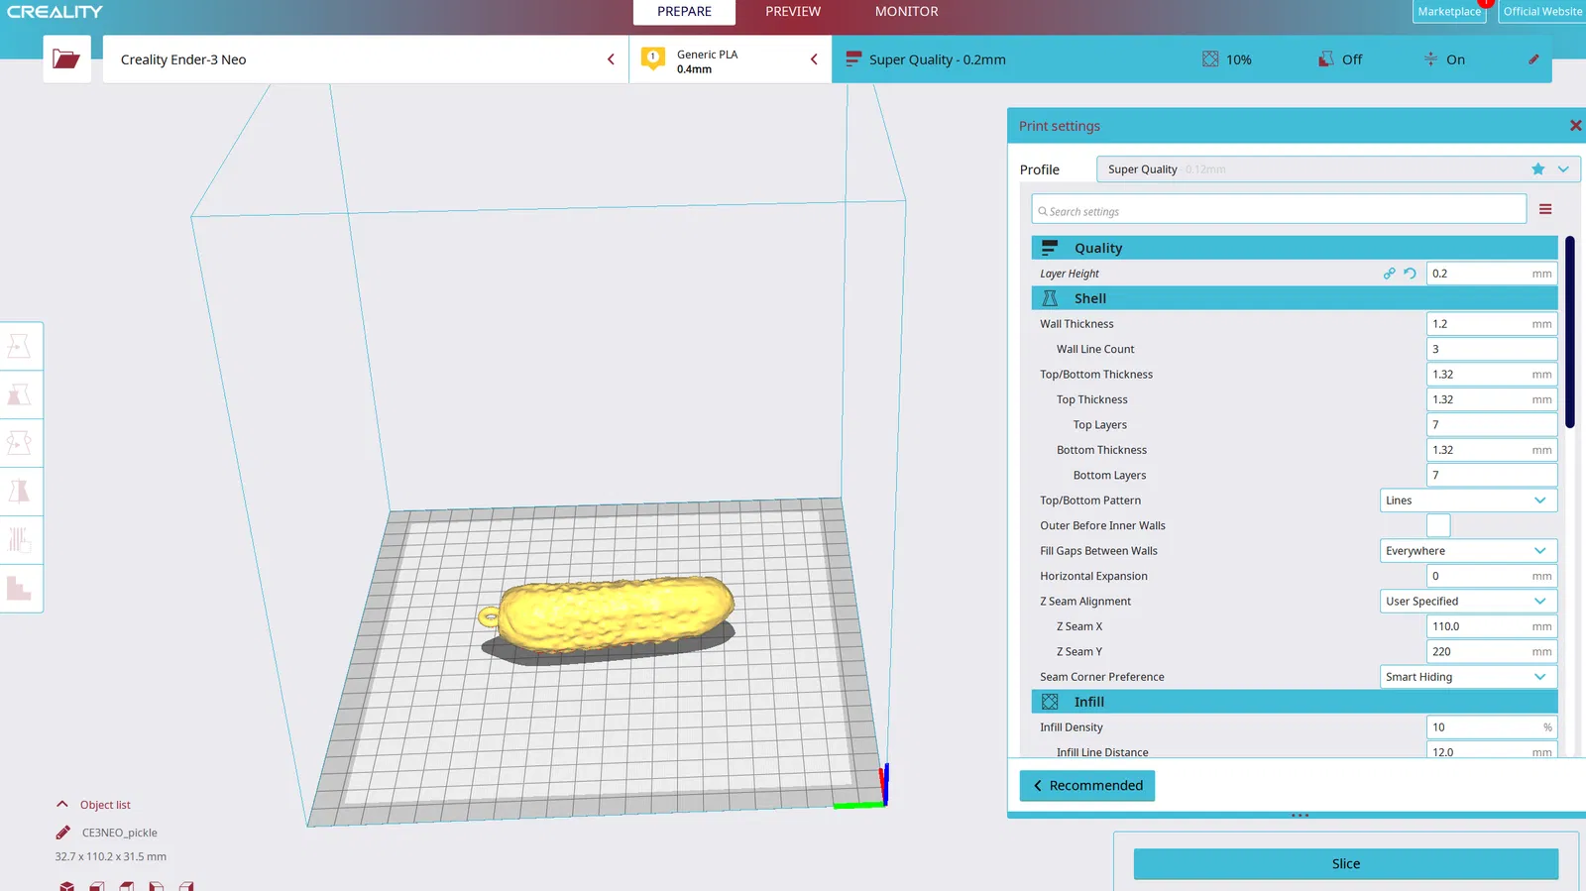The width and height of the screenshot is (1586, 891).
Task: Switch to the PREPARE tab
Action: pos(684,12)
